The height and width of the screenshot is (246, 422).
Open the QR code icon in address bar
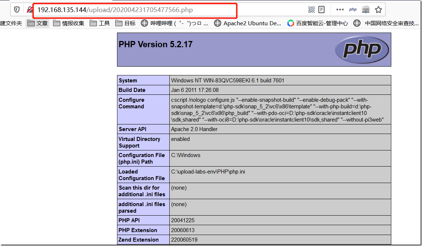(312, 10)
